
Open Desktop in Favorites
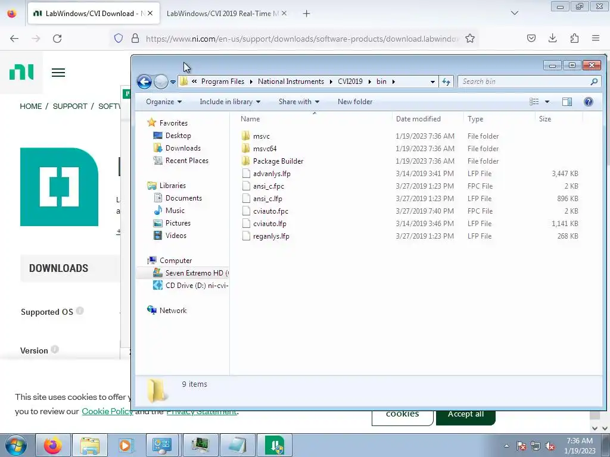tap(178, 136)
